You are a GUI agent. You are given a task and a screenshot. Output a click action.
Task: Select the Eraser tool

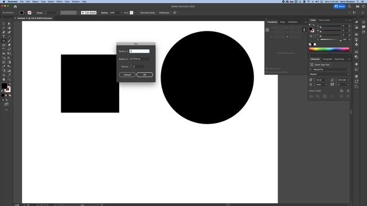9,45
